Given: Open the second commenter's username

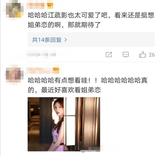Looking at the screenshot, I should [x=40, y=70].
